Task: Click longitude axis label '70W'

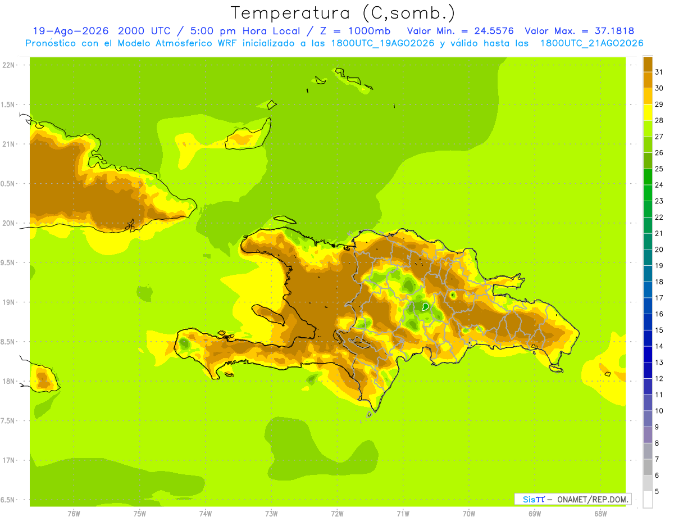Action: pos(469,514)
